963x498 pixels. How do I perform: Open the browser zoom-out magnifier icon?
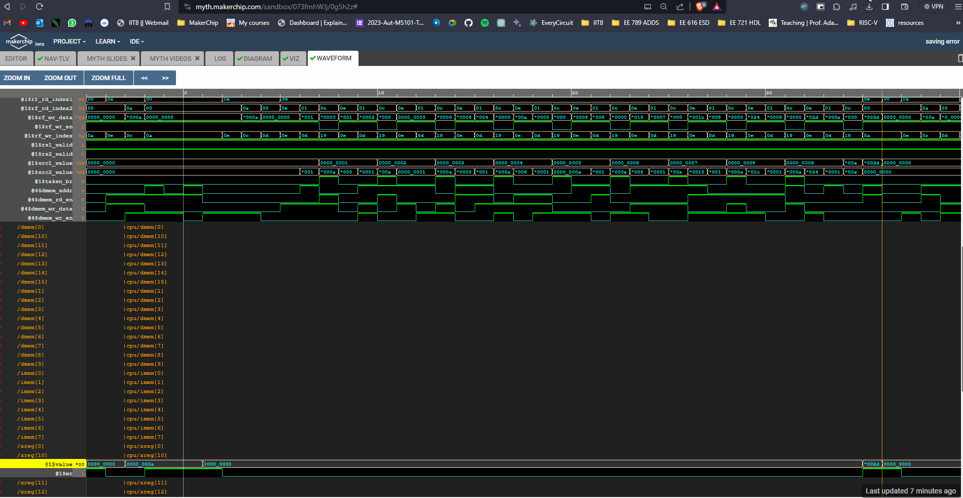[x=664, y=7]
